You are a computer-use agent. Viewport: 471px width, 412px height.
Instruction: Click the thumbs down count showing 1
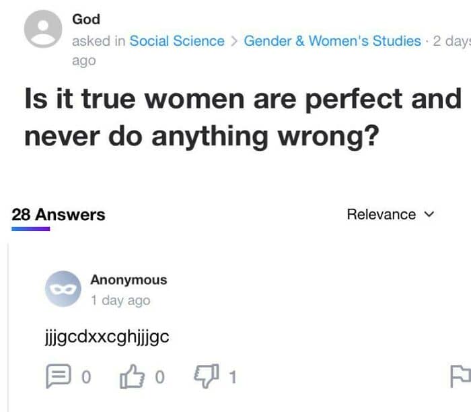click(x=233, y=378)
